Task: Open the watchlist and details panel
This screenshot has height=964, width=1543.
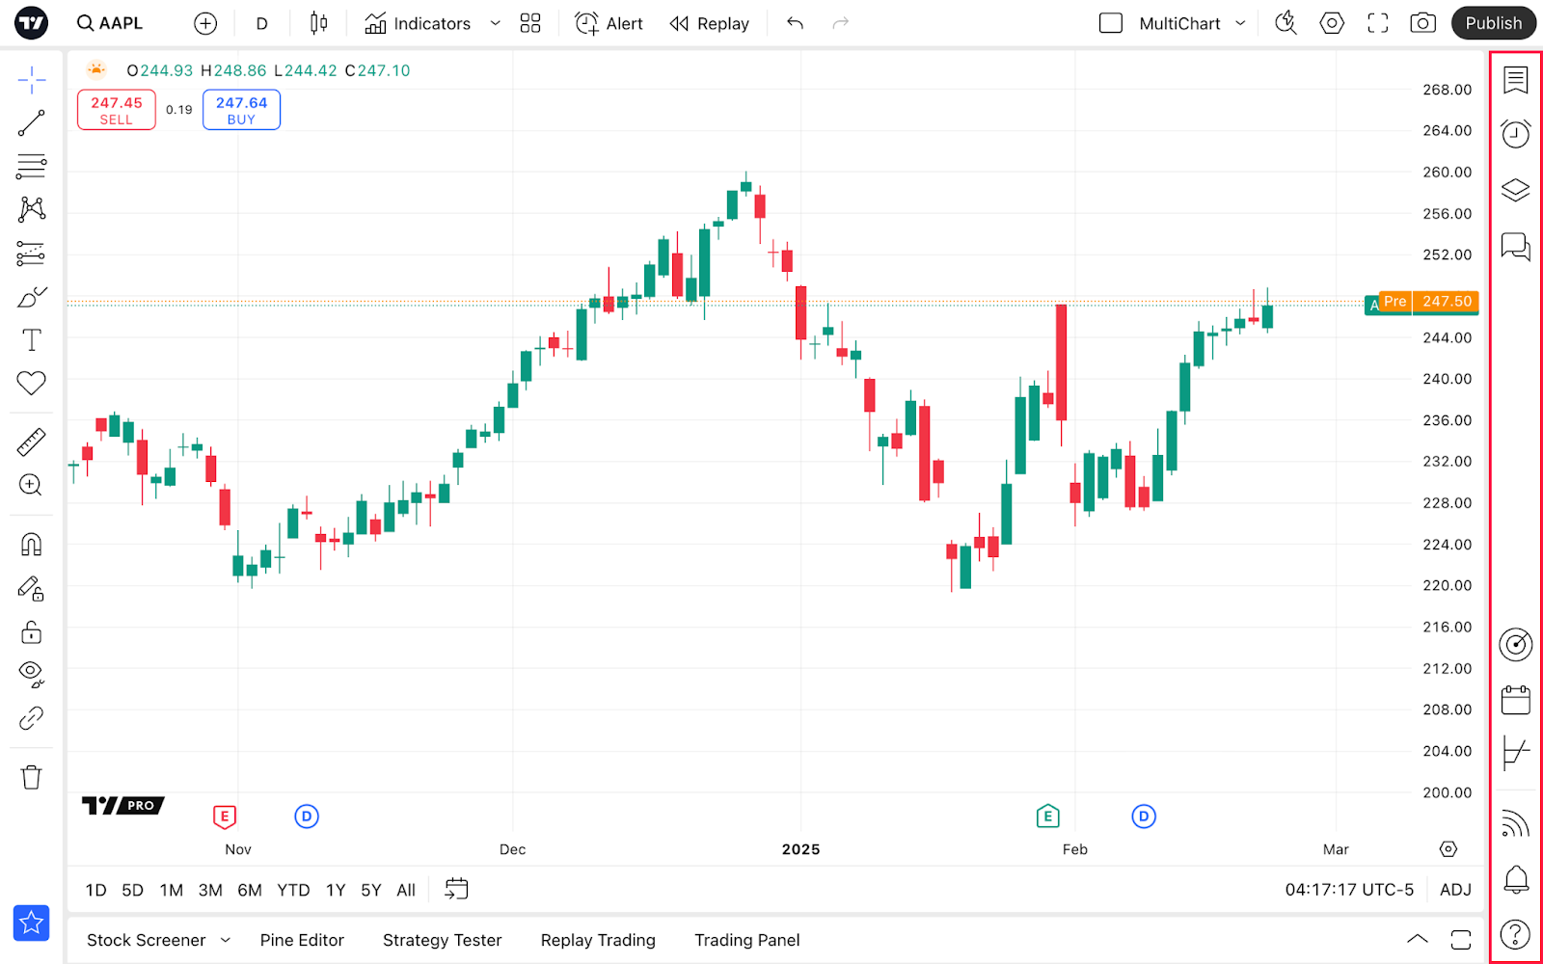Action: pyautogui.click(x=1515, y=80)
